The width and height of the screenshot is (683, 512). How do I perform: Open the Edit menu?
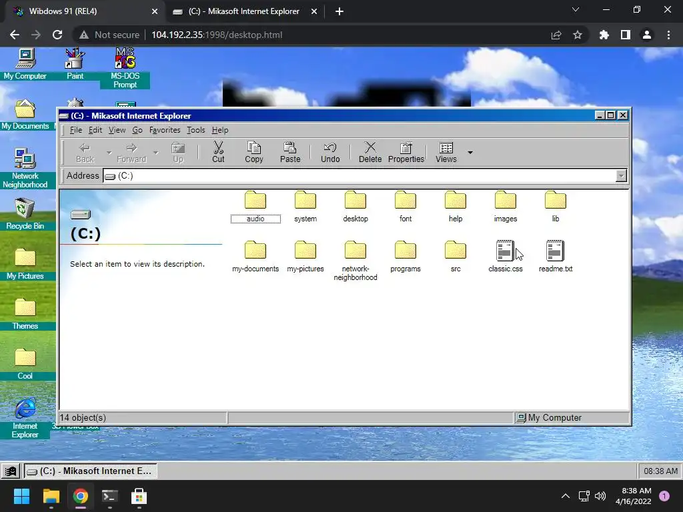pyautogui.click(x=95, y=130)
